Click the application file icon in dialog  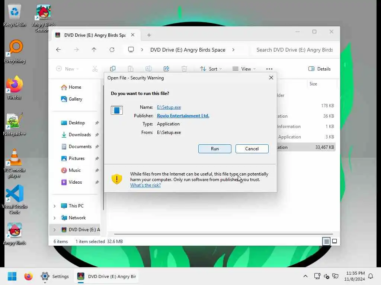click(x=116, y=110)
